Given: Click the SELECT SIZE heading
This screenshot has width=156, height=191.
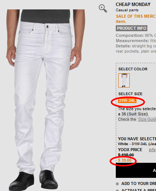Looking at the screenshot, I should click(x=130, y=94).
